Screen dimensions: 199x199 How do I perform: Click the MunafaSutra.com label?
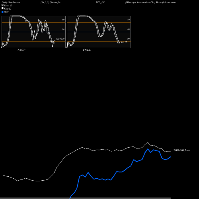(x=166, y=2)
